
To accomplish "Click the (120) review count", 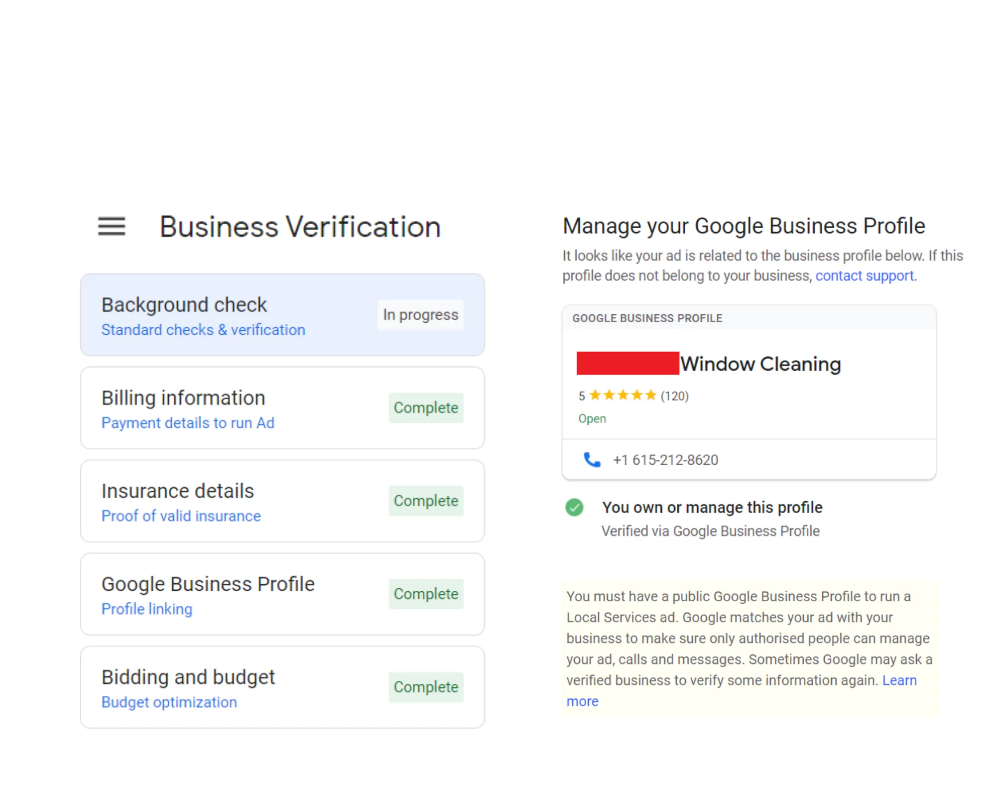I will pos(675,396).
